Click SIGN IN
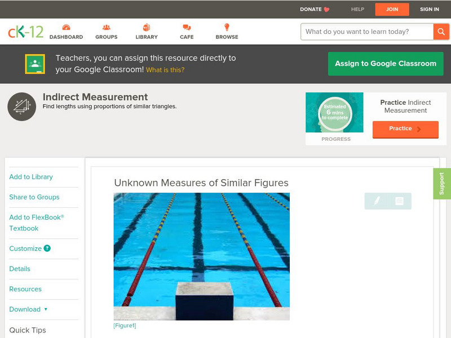 click(x=430, y=9)
